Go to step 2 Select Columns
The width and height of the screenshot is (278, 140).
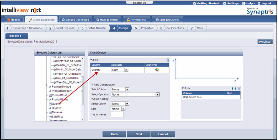tap(62, 28)
